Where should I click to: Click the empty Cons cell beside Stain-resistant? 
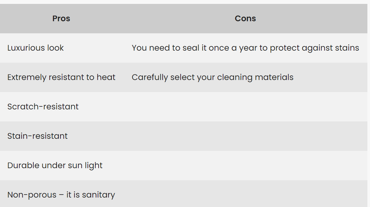coord(245,136)
